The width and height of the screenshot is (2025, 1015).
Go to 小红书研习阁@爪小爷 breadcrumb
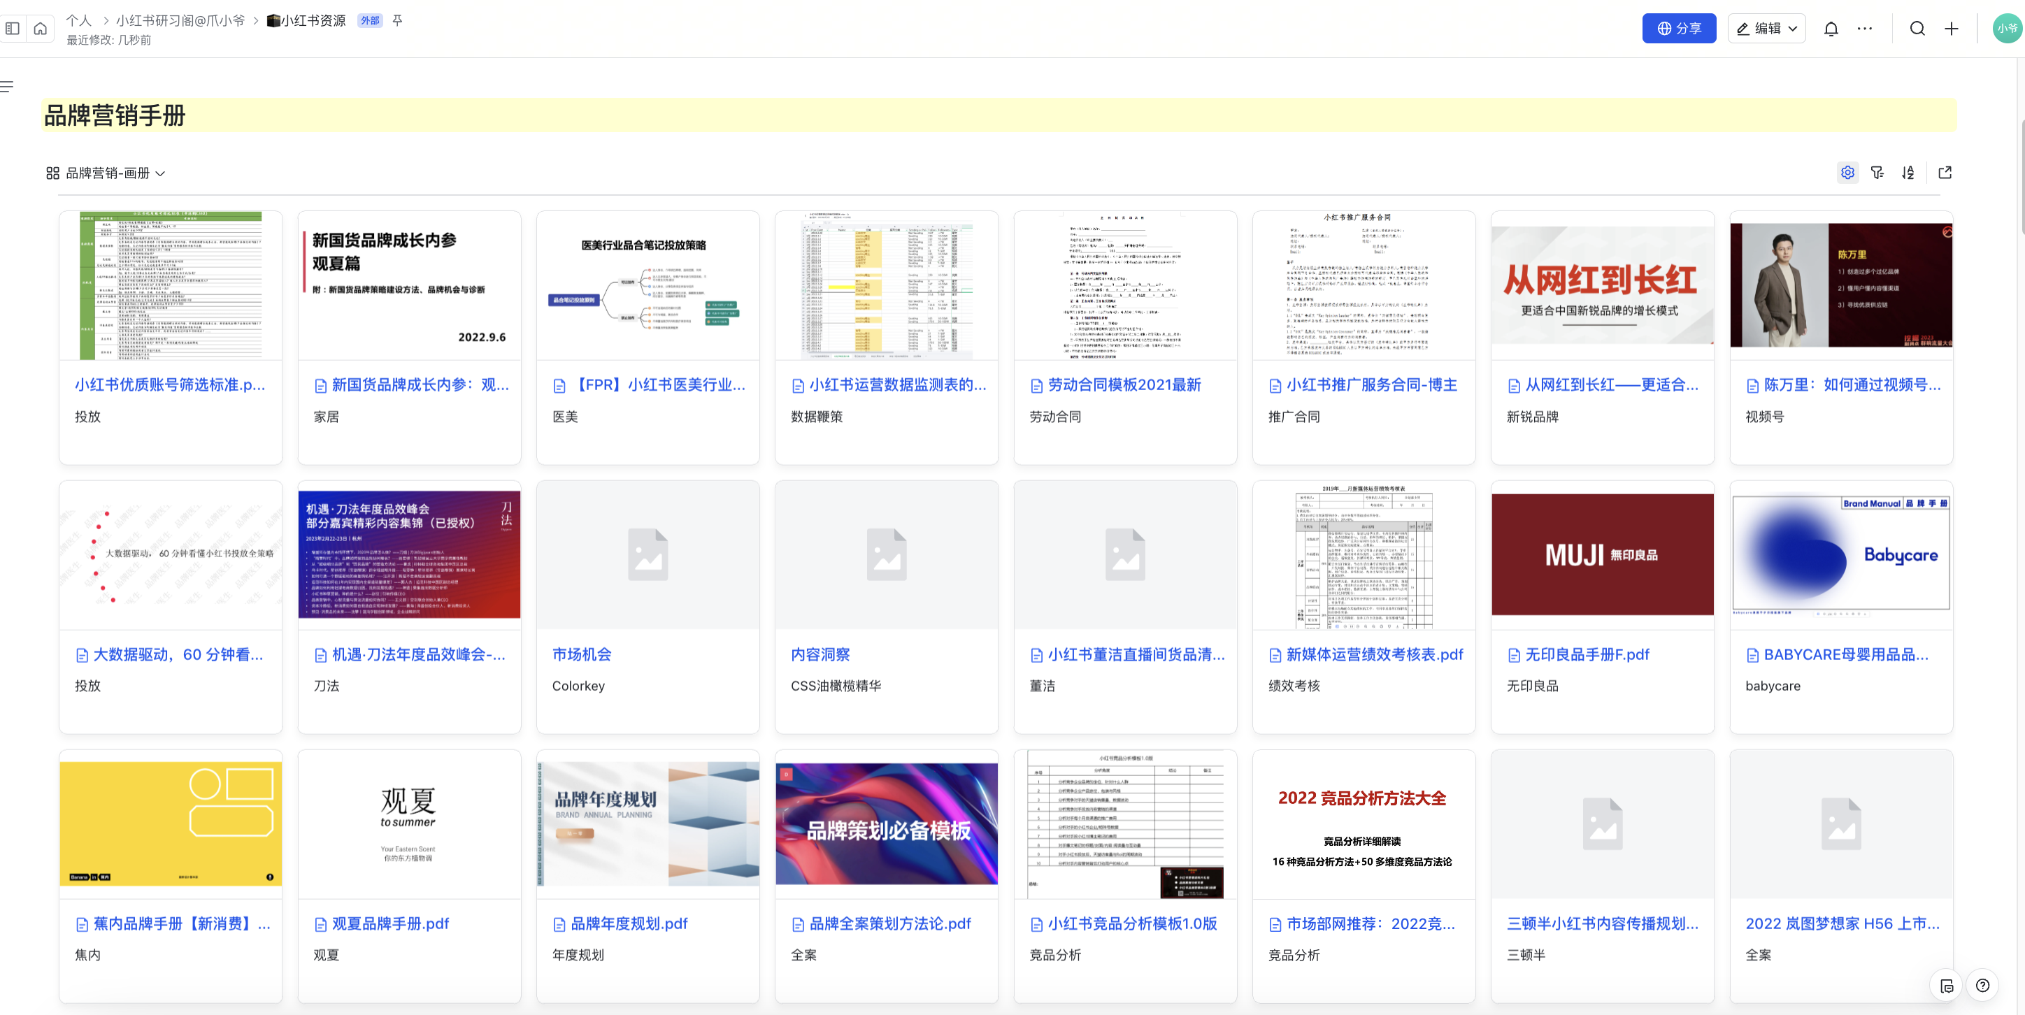click(180, 20)
